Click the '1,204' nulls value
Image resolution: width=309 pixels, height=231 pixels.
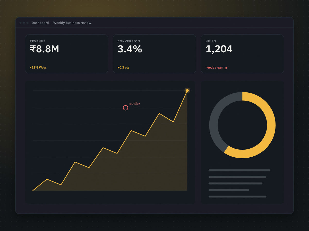(219, 49)
